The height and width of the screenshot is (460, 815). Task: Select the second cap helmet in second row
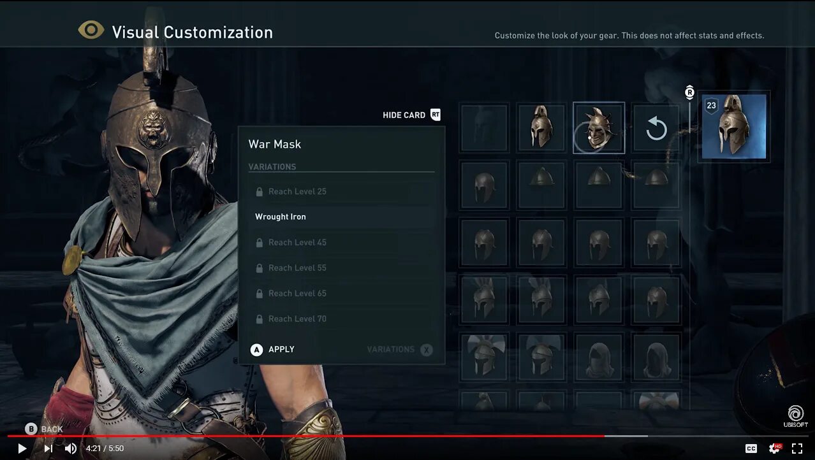541,185
